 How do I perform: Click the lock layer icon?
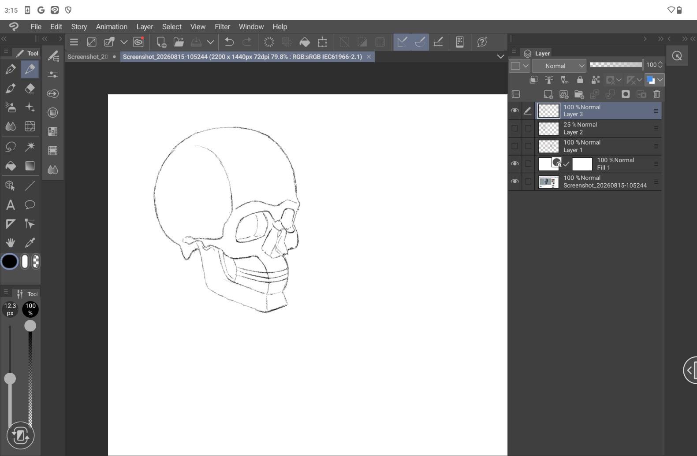[580, 80]
